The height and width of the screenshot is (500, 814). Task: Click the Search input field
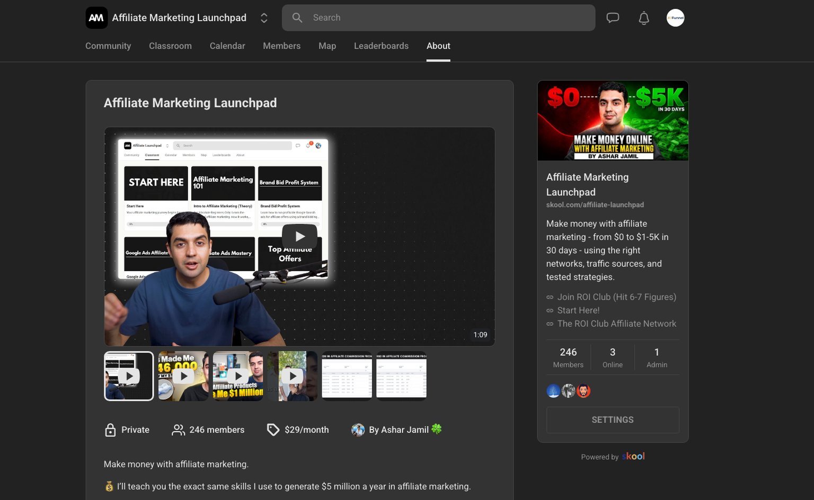click(x=438, y=17)
